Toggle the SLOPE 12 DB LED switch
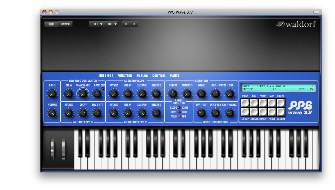This screenshot has width=335, height=190. click(179, 108)
